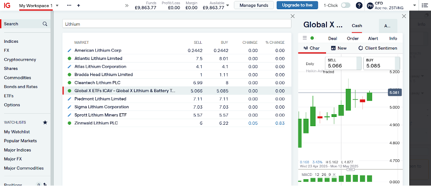The image size is (431, 186).
Task: Click green status dot for Atlantic Lithium Limited
Action: (x=69, y=58)
